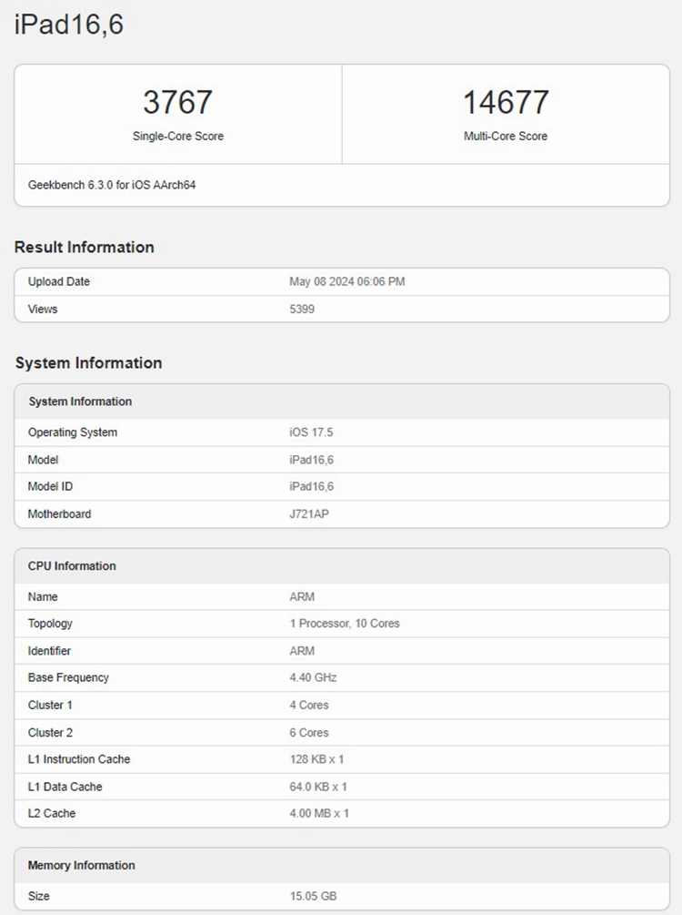Click the Upload Date label
The height and width of the screenshot is (915, 682).
pyautogui.click(x=59, y=281)
